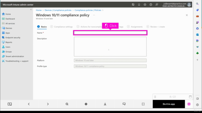Click the Profile type field
The image size is (202, 113).
tap(110, 66)
